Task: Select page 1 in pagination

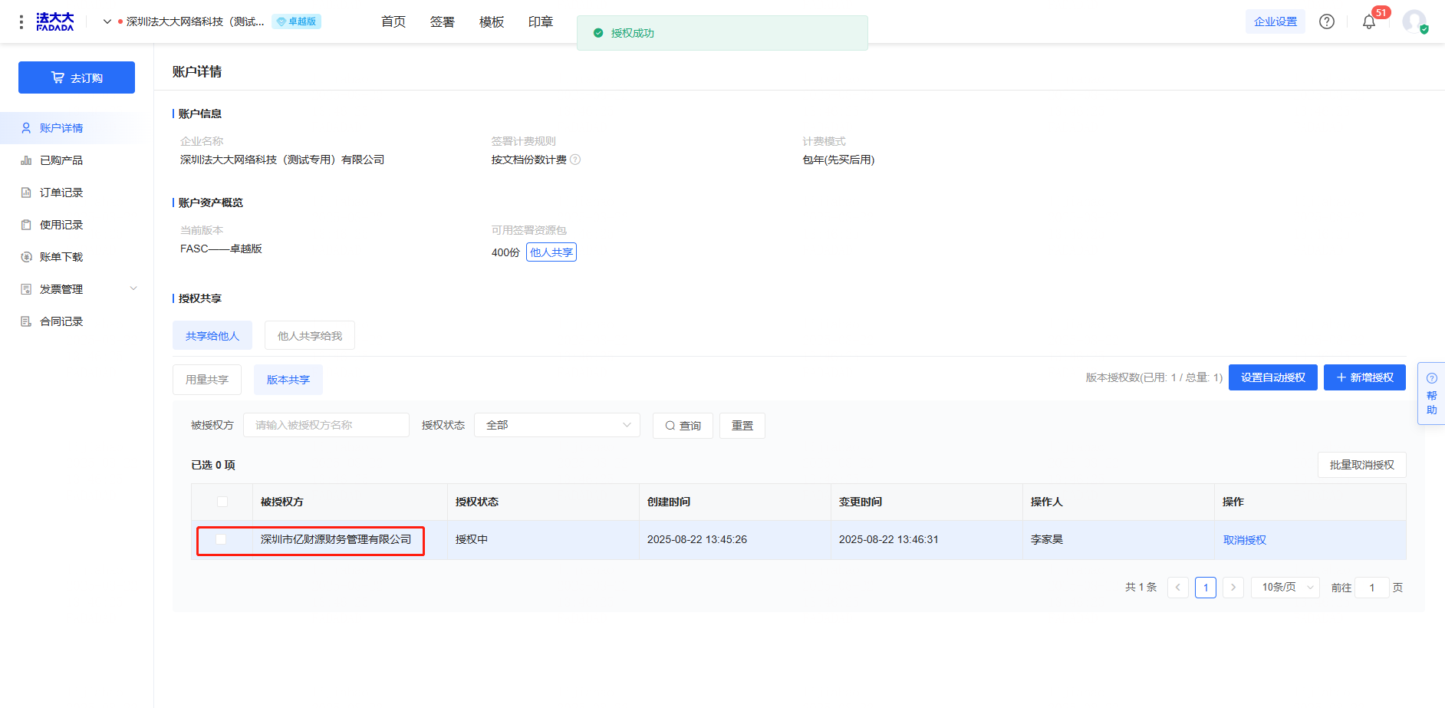Action: coord(1206,588)
